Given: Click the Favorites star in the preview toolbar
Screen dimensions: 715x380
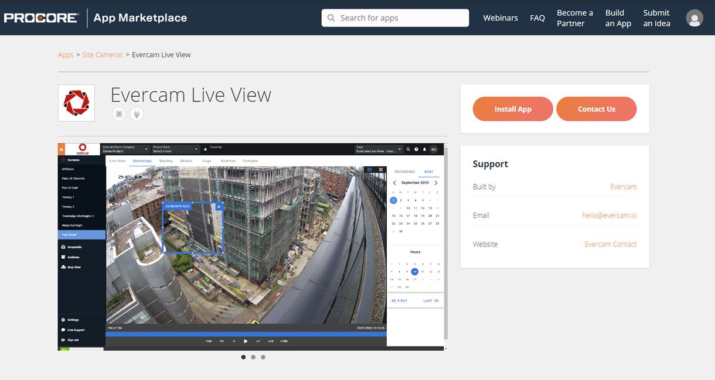Looking at the screenshot, I should pyautogui.click(x=205, y=149).
